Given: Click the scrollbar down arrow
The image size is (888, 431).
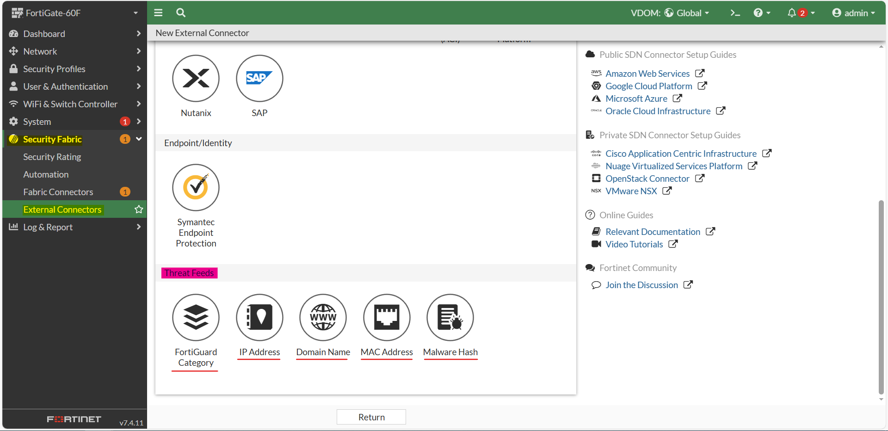Looking at the screenshot, I should click(881, 399).
